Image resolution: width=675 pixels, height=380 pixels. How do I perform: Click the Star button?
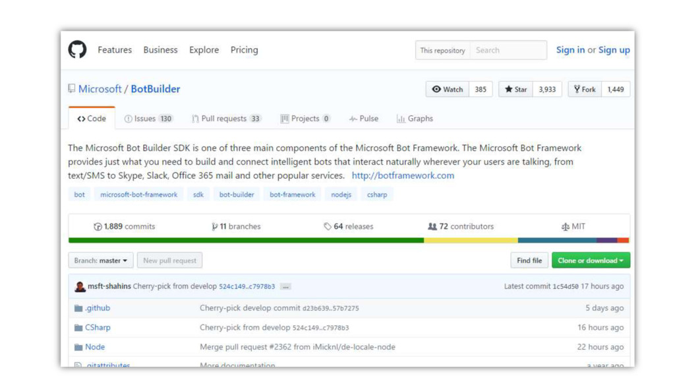pyautogui.click(x=515, y=89)
